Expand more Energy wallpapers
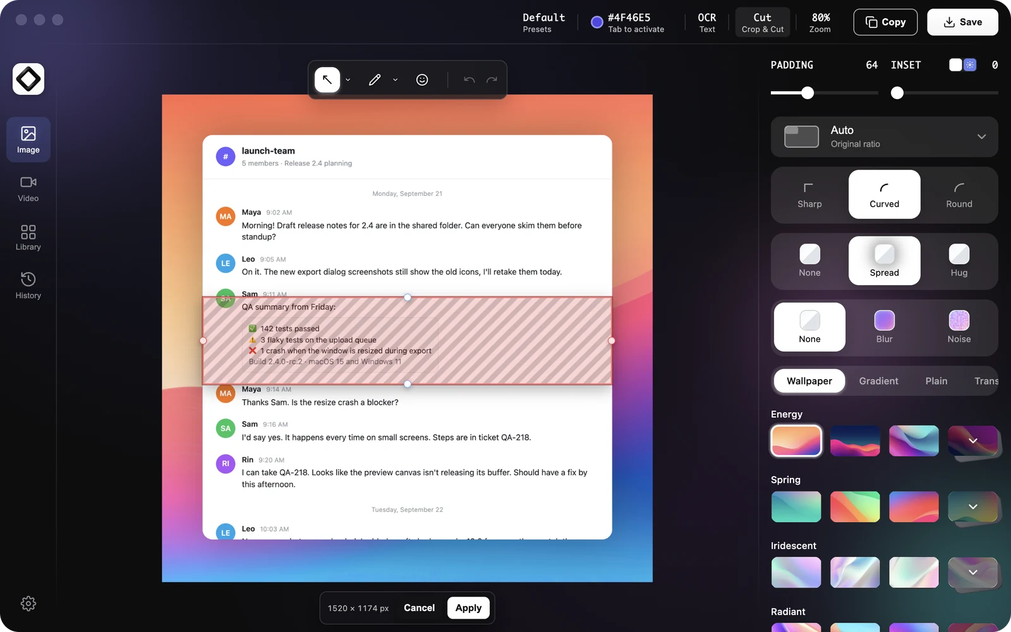This screenshot has width=1011, height=632. (973, 441)
